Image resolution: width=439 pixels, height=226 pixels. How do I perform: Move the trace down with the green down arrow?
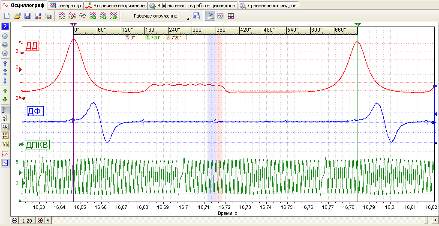[x=5, y=100]
